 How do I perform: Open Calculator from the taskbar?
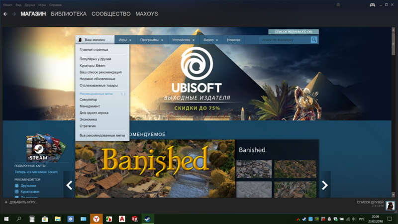pyautogui.click(x=32, y=219)
